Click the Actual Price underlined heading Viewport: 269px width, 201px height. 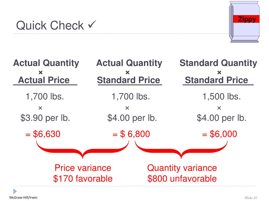[44, 80]
